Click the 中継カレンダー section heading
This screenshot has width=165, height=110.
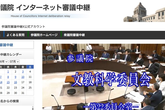coord(11,54)
